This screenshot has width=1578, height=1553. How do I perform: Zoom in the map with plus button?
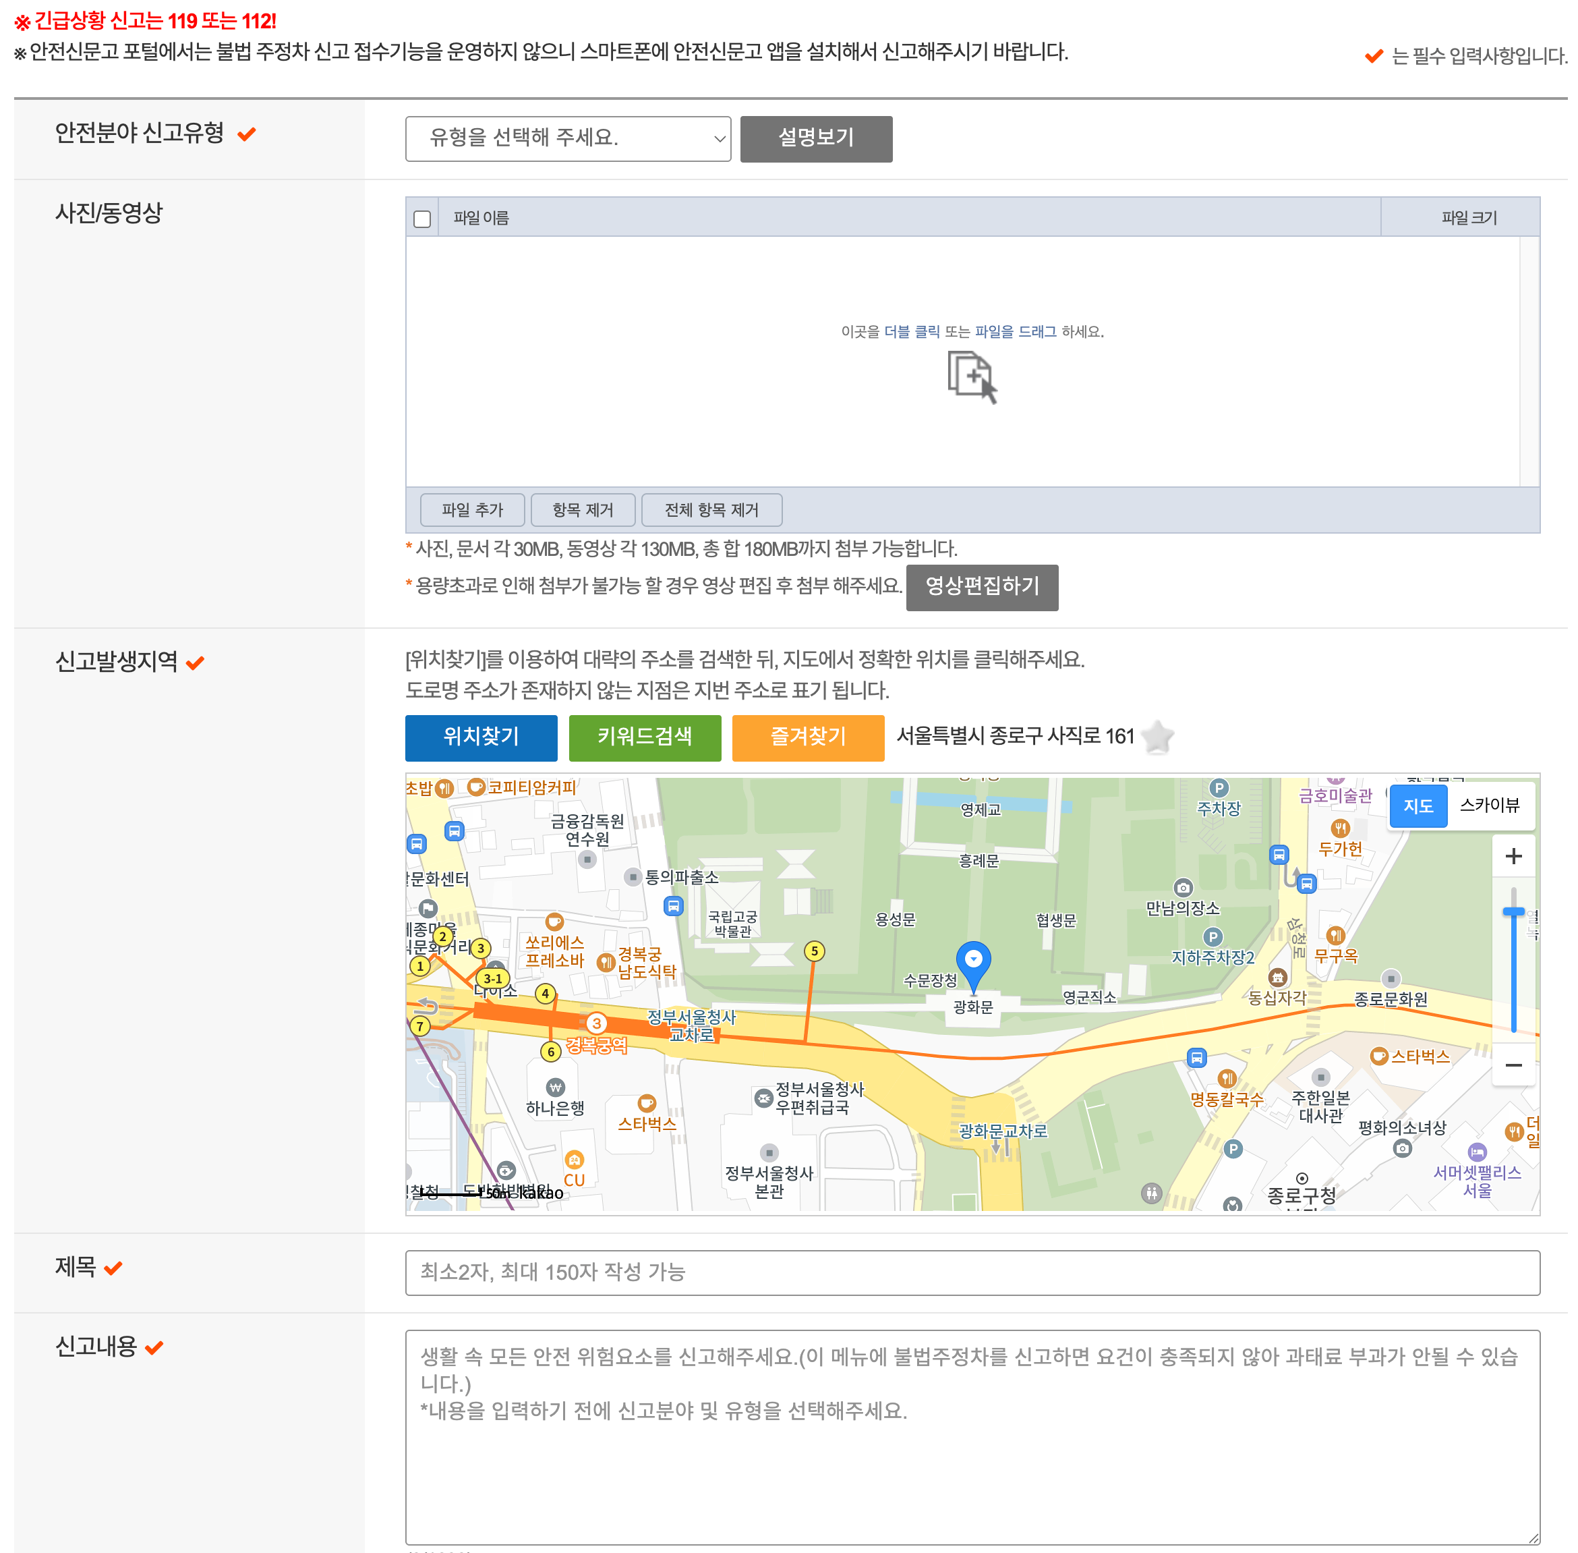(1513, 855)
